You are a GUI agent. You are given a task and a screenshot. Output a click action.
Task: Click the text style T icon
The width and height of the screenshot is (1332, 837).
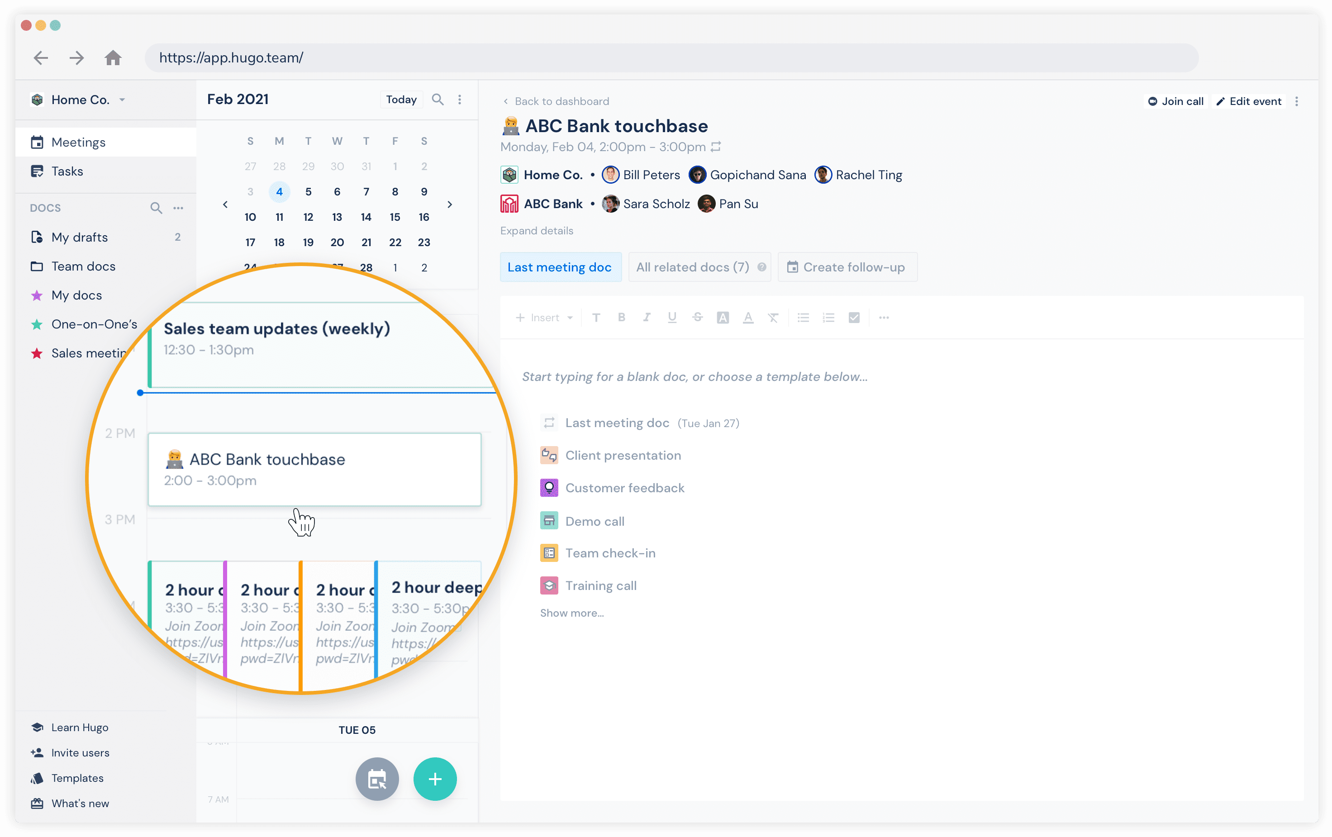pyautogui.click(x=596, y=318)
